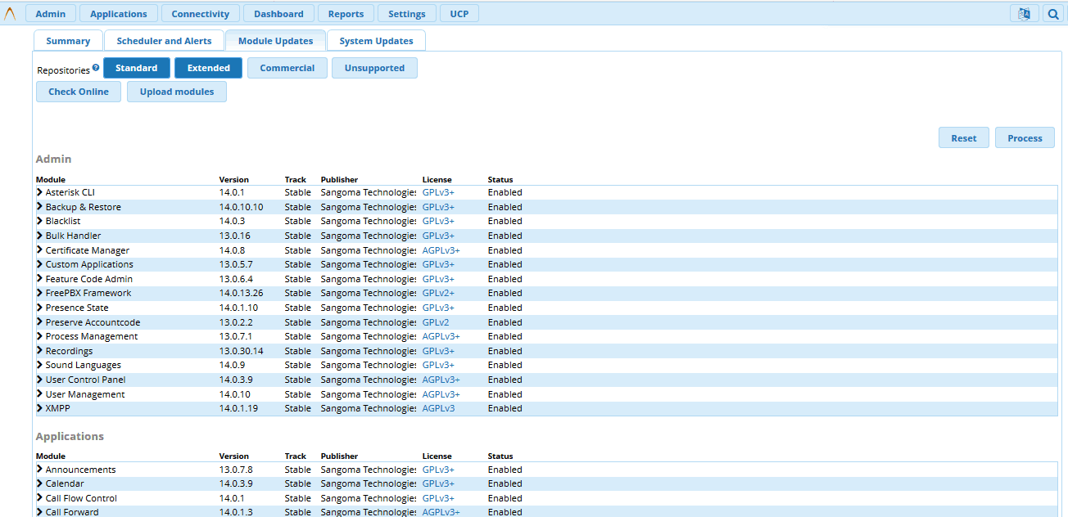Open GPLv3+ license link for Announcements
1068x517 pixels.
(438, 470)
